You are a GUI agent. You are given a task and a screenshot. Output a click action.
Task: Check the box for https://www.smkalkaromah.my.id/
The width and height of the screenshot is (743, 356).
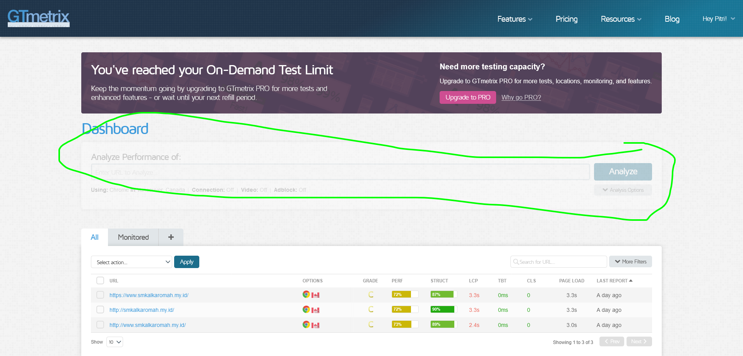[x=100, y=295]
